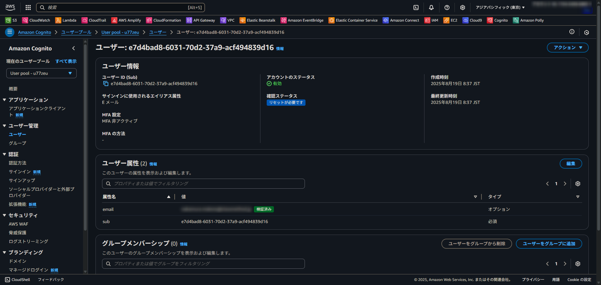Open Amazon Connect favorite shortcut

[x=401, y=20]
